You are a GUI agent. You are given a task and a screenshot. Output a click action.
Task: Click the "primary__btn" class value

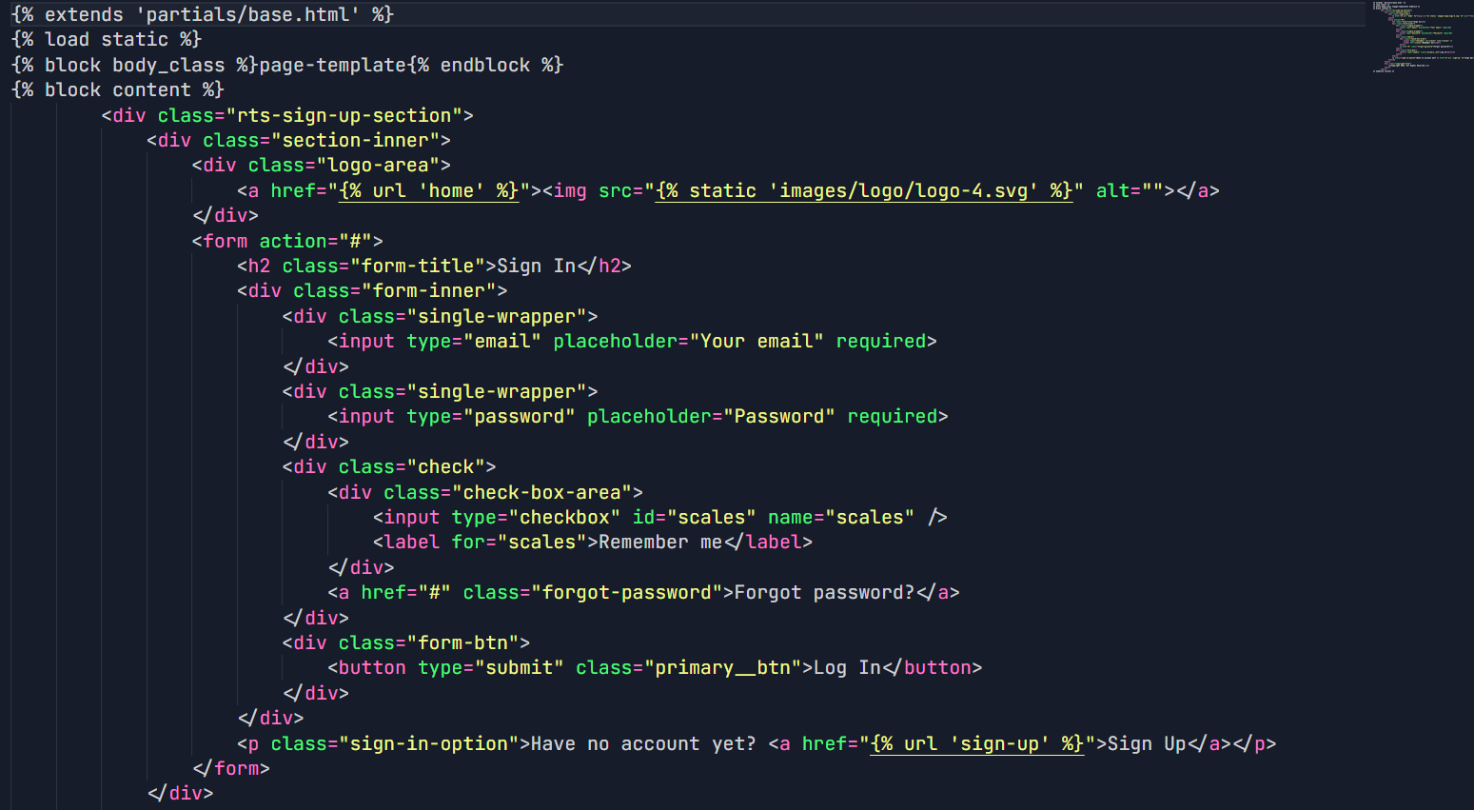coord(722,667)
